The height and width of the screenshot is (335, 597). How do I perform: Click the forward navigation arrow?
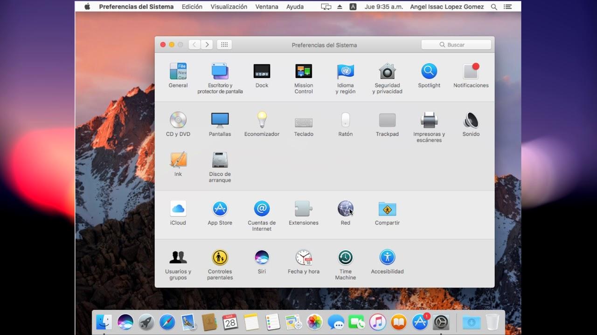[x=207, y=44]
